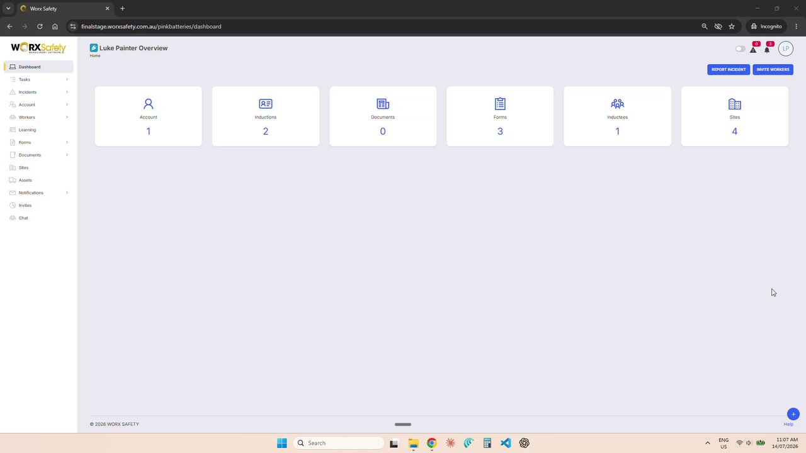
Task: Bookmark this page with the star icon
Action: point(732,26)
